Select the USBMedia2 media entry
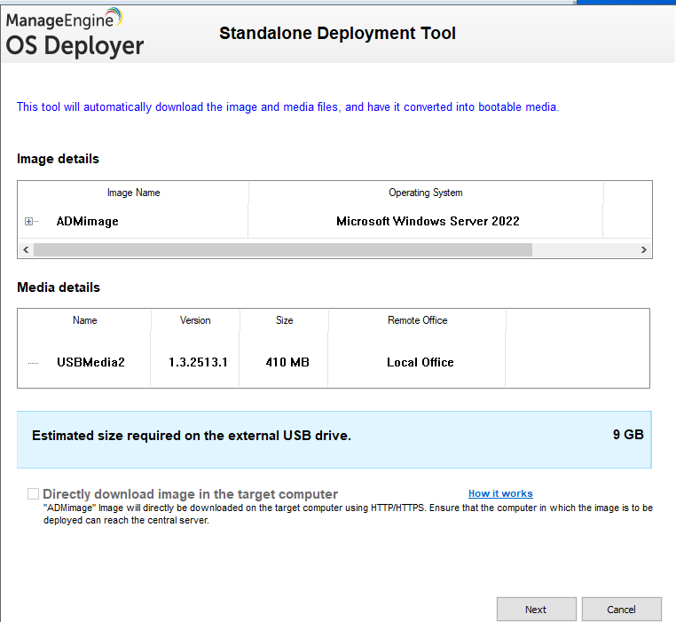The width and height of the screenshot is (676, 622). (90, 362)
